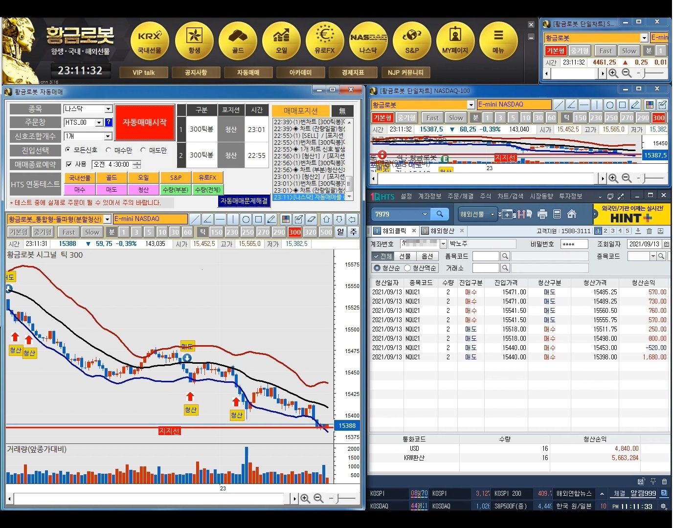Zoom out on the 자동매매 chart
Viewport: 673px width, 528px height.
pos(318,498)
